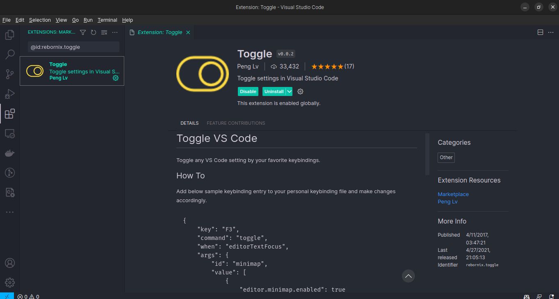Open the Marketplace link in Extension Resources
Screen dimensions: 559x299
[x=453, y=194]
